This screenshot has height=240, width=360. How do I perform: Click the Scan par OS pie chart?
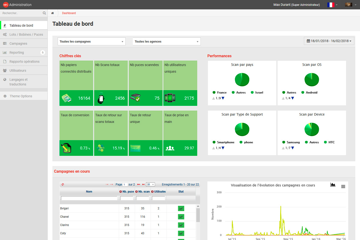pyautogui.click(x=312, y=79)
